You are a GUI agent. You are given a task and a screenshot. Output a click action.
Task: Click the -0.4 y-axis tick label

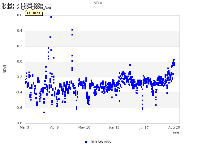(x=19, y=92)
